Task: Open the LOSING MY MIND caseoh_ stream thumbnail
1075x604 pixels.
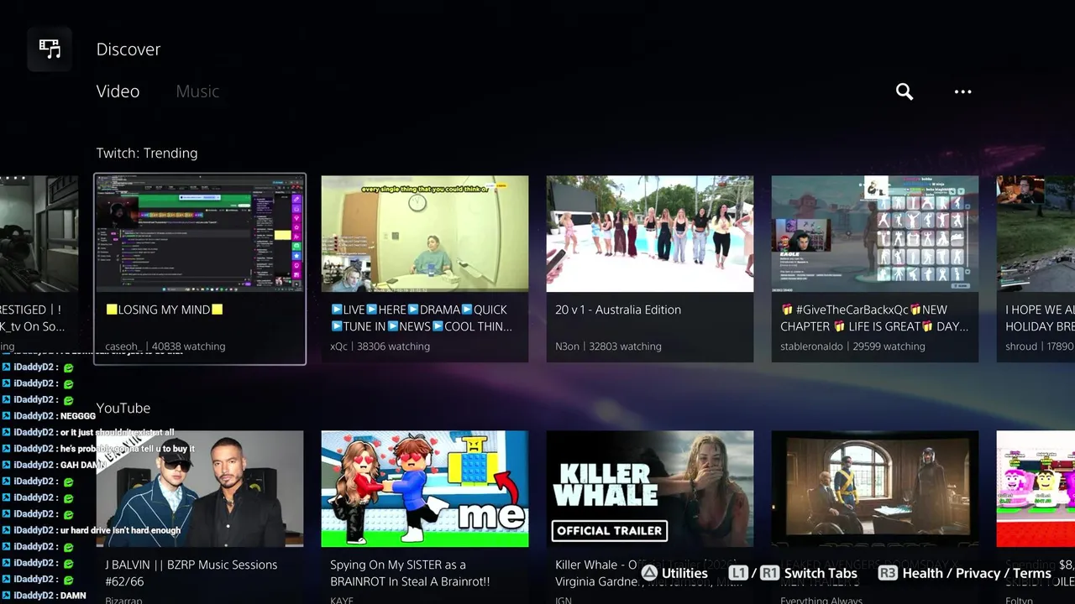Action: coord(200,234)
